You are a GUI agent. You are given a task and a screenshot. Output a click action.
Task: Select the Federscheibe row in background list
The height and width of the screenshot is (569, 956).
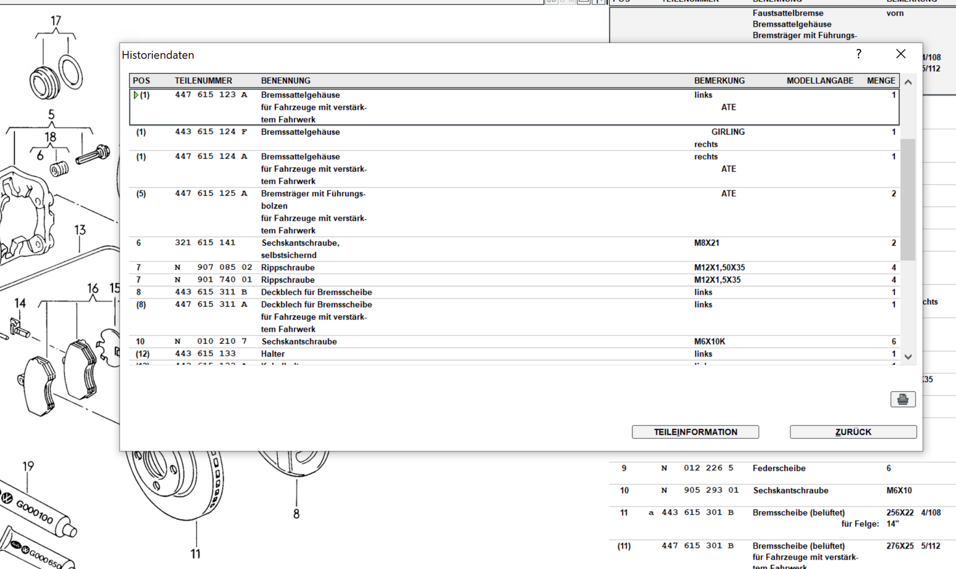[x=779, y=468]
